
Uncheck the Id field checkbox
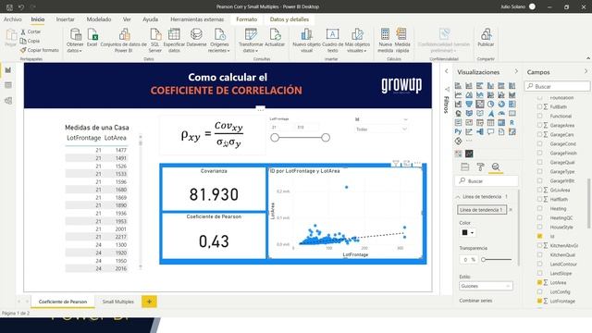(x=539, y=236)
